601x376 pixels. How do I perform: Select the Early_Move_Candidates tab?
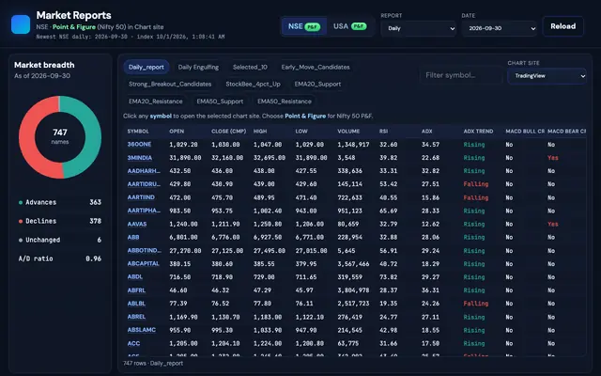tap(316, 67)
